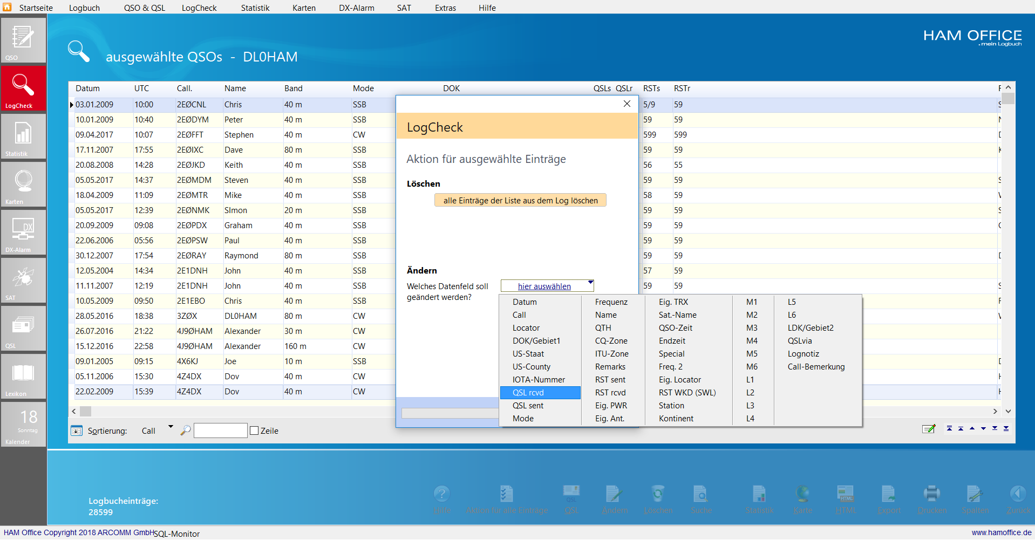The height and width of the screenshot is (540, 1035).
Task: Click the Aktion für alle Einträge checklist icon
Action: click(506, 493)
